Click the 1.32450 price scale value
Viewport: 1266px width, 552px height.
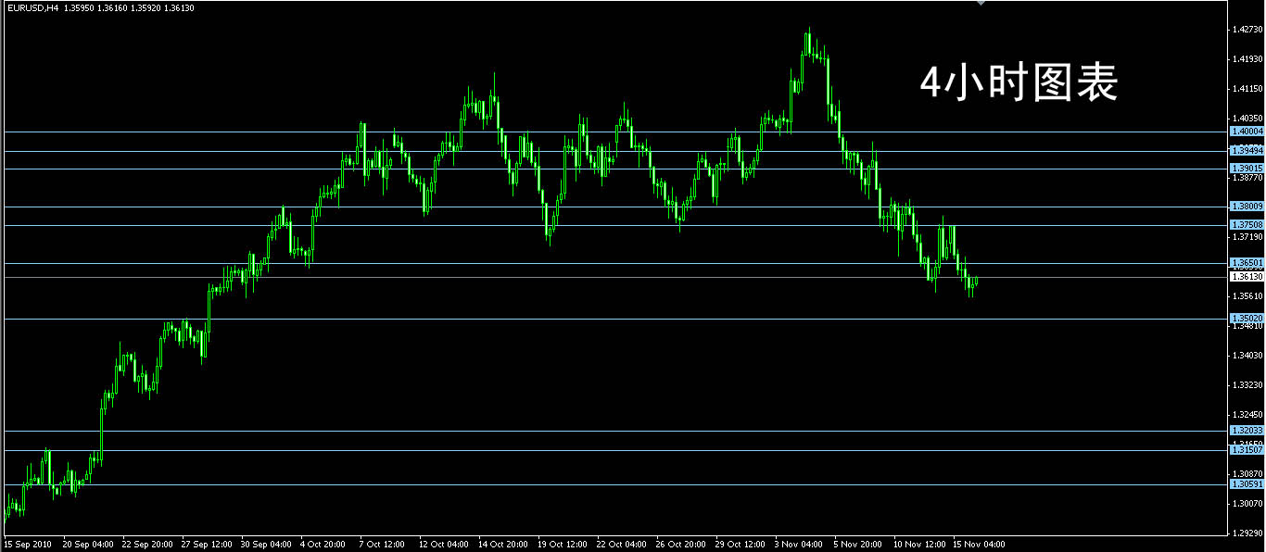(1247, 414)
